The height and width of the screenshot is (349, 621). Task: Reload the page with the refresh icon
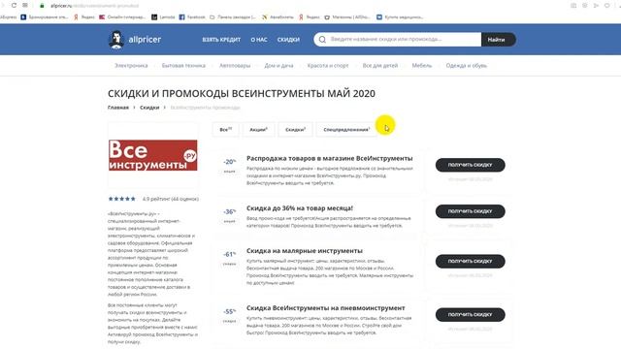(14, 6)
